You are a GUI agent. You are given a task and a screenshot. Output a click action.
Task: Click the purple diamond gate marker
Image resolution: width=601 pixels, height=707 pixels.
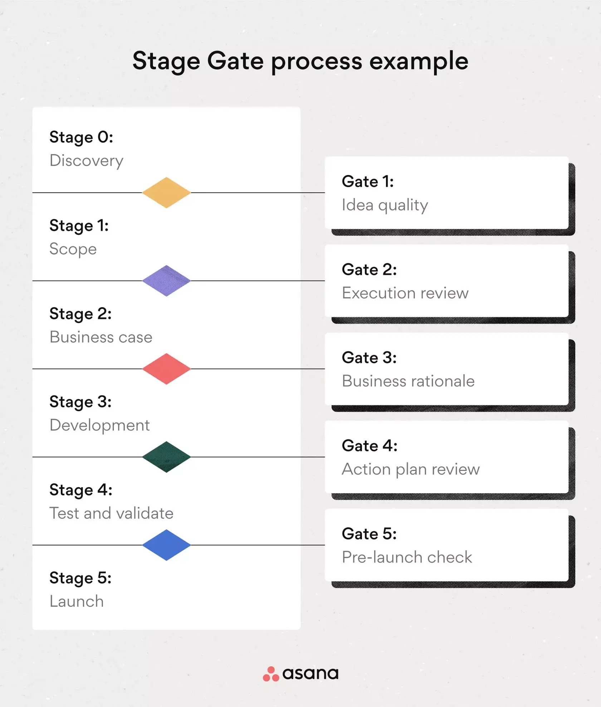pos(166,281)
